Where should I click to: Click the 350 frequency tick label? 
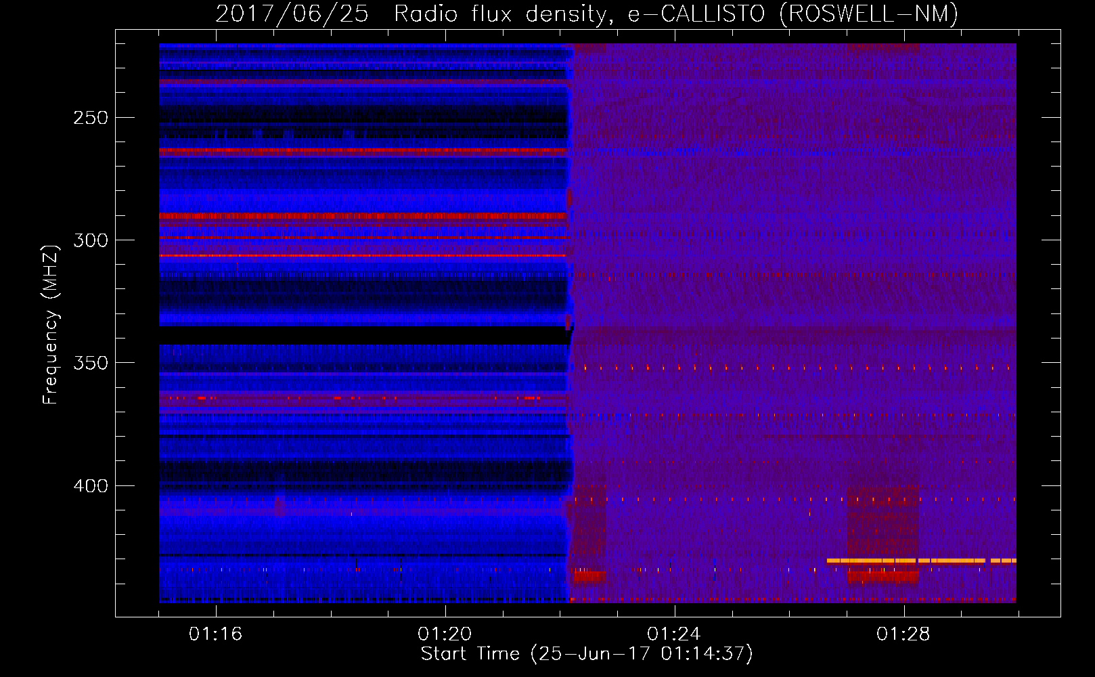91,363
